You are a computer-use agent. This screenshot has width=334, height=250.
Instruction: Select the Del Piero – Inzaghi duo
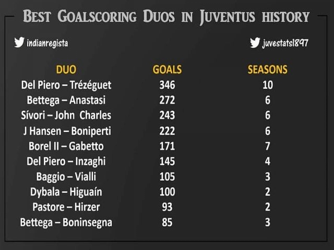click(x=66, y=161)
